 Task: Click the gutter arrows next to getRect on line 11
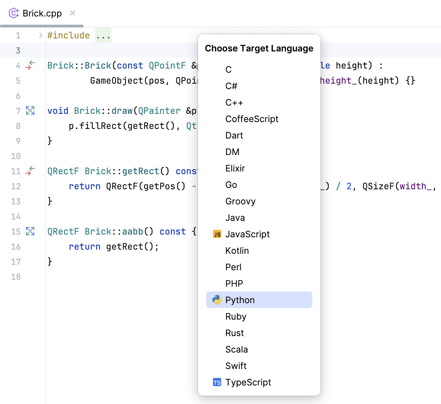[30, 171]
